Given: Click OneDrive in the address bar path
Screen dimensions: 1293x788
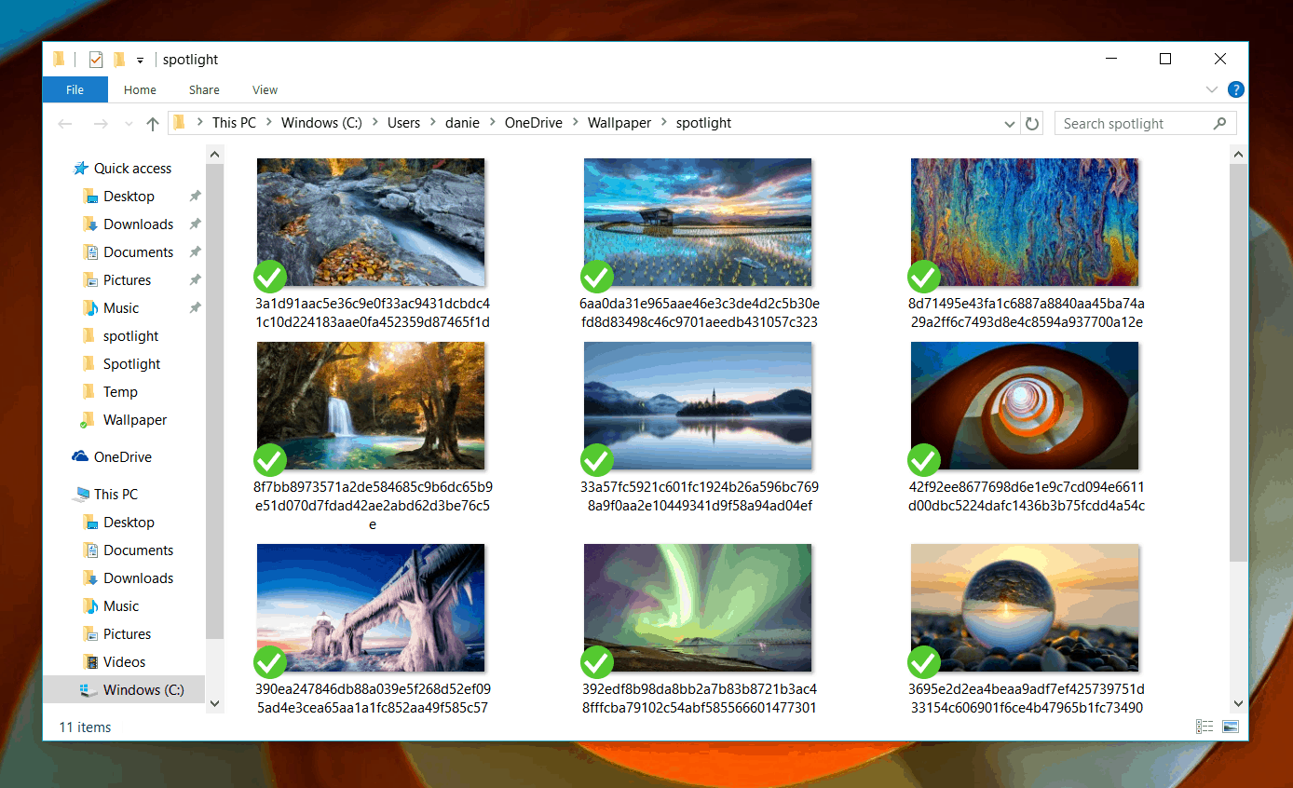Looking at the screenshot, I should pos(534,123).
